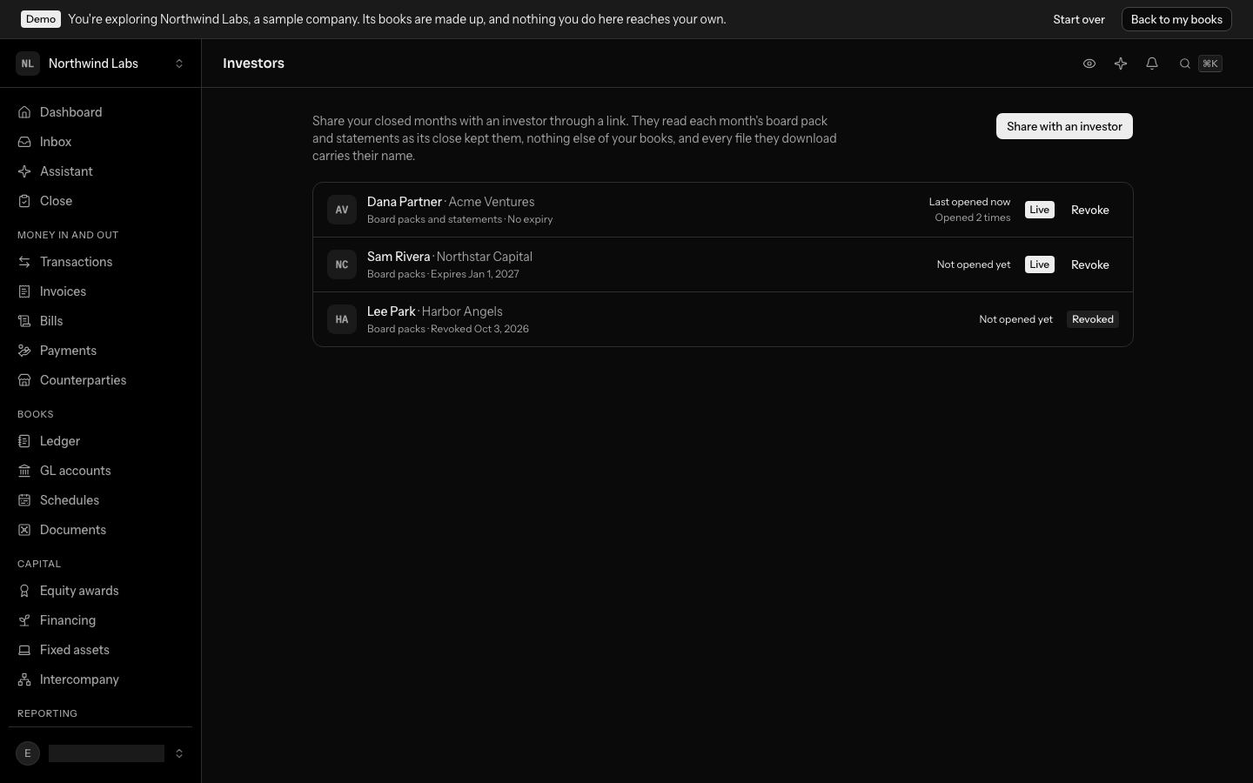Image resolution: width=1253 pixels, height=783 pixels.
Task: Click the Payments hand-coins icon
Action: coord(24,351)
